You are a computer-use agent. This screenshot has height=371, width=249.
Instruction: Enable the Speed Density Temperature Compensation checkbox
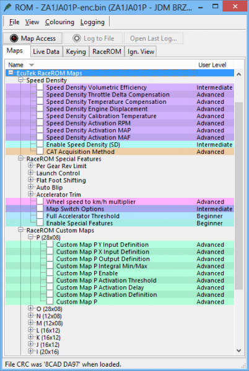click(x=40, y=101)
